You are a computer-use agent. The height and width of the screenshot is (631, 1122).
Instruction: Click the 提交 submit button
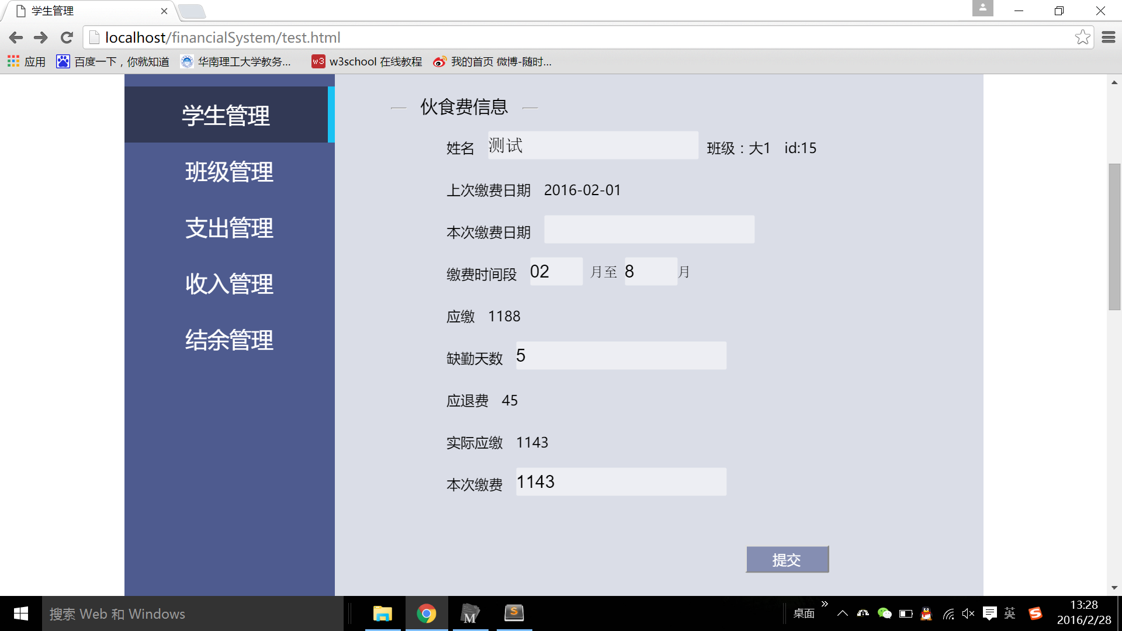click(x=787, y=560)
